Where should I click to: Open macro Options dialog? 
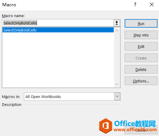141,81
